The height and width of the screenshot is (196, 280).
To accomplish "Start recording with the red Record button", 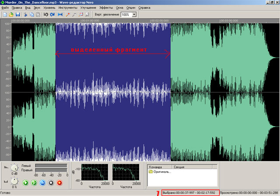I will tap(59, 183).
